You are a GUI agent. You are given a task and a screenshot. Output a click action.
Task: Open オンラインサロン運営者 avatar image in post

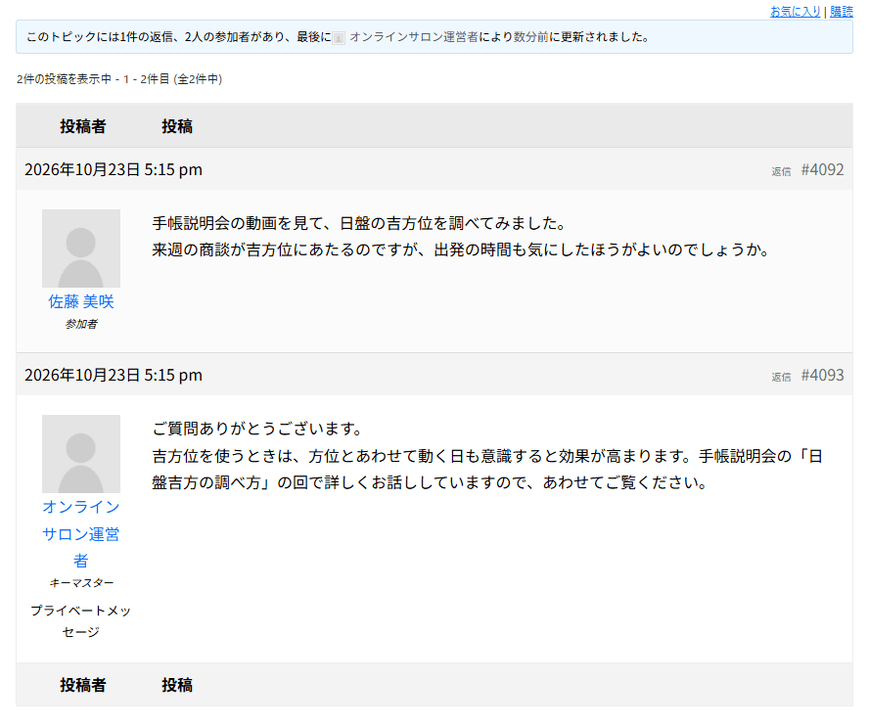click(81, 454)
